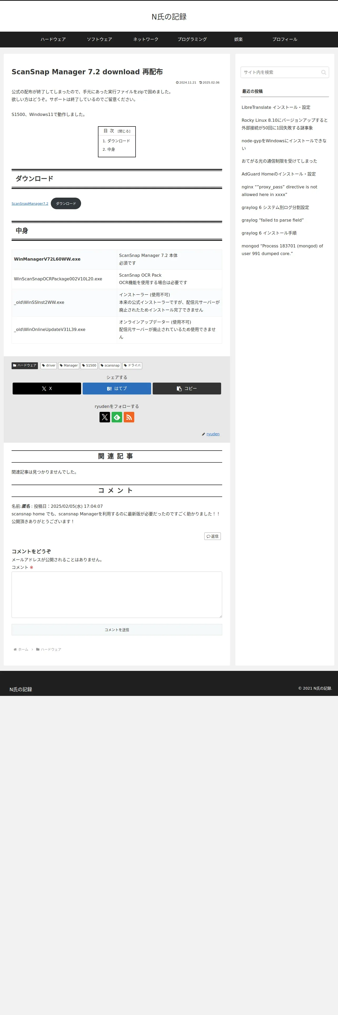Submit with コメントを送信 button

(117, 630)
